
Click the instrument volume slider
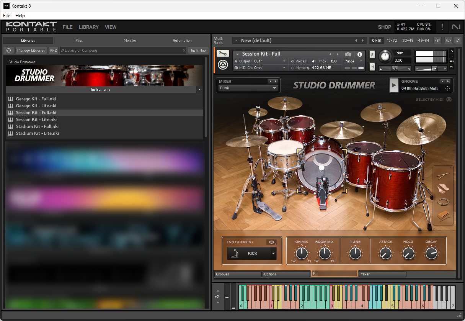click(x=431, y=69)
